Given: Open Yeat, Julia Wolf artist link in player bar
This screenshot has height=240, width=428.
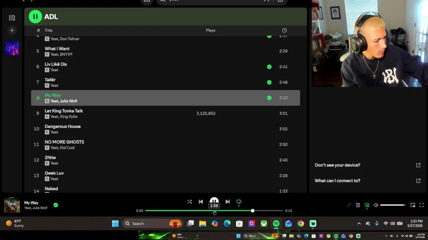Looking at the screenshot, I should pyautogui.click(x=36, y=208).
